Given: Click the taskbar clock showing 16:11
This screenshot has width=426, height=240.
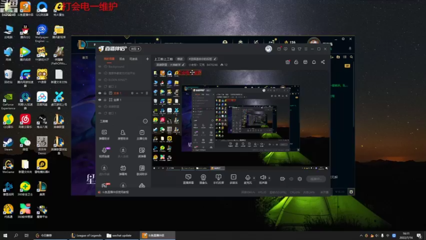Looking at the screenshot, I should coord(406,235).
